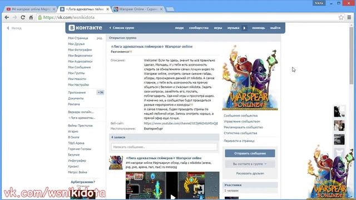Screen dimensions: 356x200
Task: Switch to the third Warspear Online tab
Action: pyautogui.click(x=139, y=9)
